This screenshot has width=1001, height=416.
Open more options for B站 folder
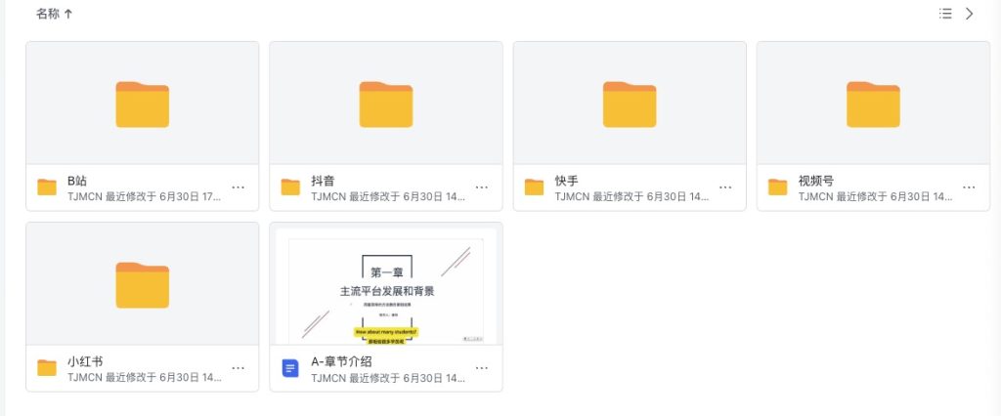point(239,187)
